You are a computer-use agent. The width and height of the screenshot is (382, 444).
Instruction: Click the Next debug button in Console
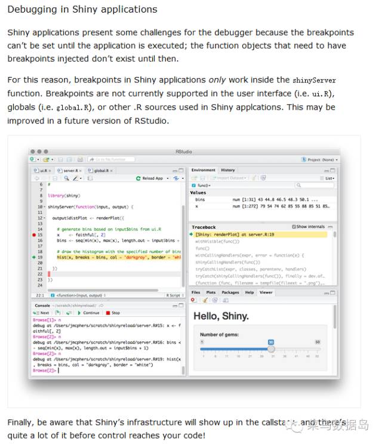pyautogui.click(x=41, y=313)
